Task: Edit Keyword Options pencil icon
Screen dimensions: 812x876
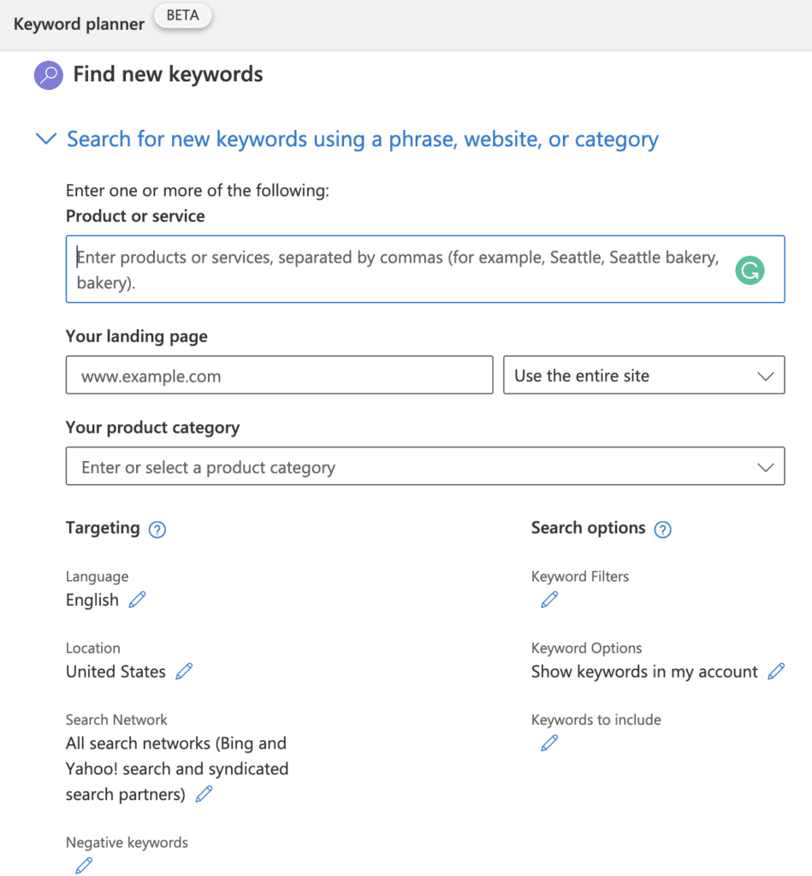Action: point(776,672)
